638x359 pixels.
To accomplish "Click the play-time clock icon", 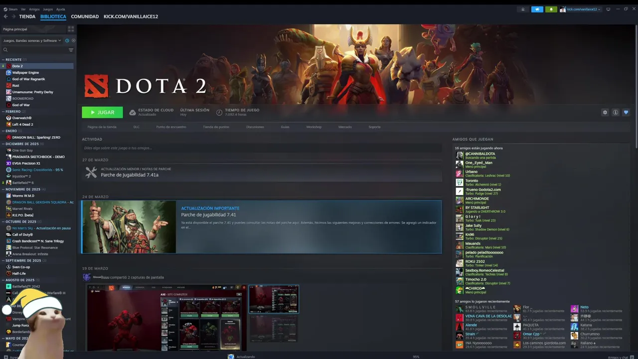I will point(219,112).
